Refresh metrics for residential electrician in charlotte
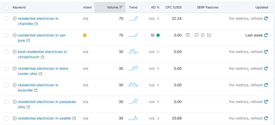This screenshot has width=275, height=125. coord(266,19)
